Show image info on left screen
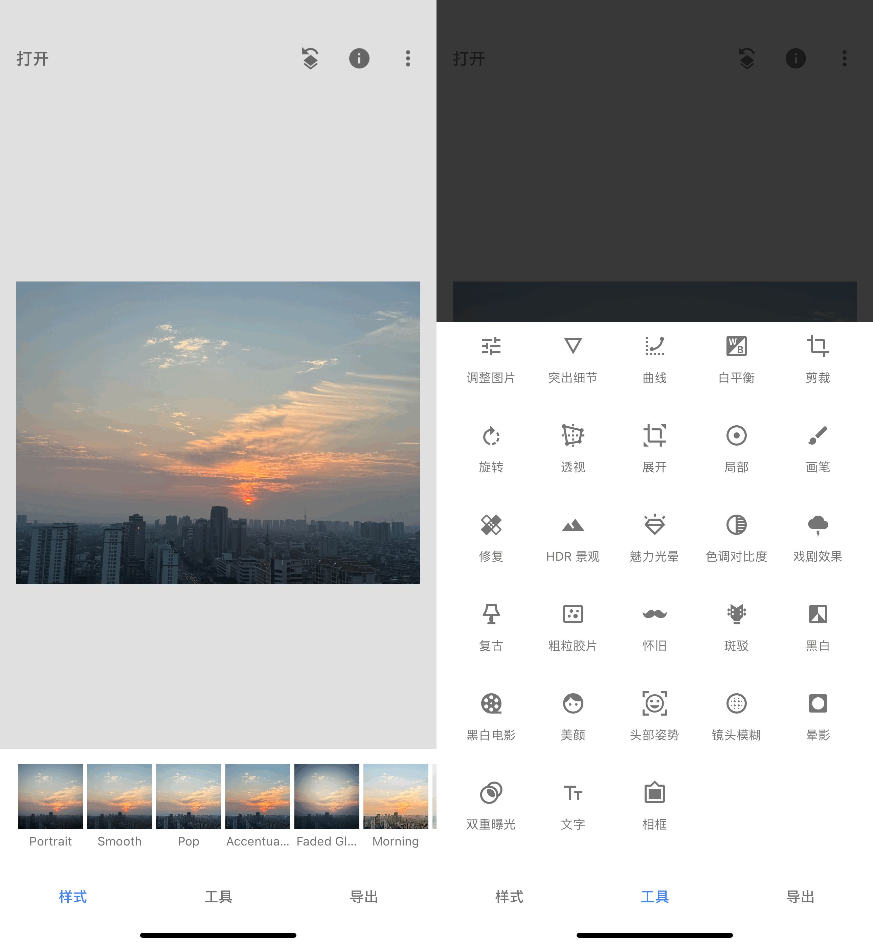Image resolution: width=873 pixels, height=946 pixels. click(x=359, y=59)
